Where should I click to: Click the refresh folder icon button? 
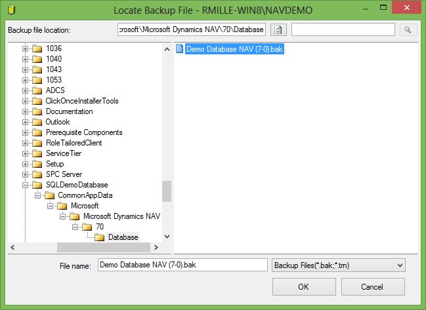click(278, 30)
